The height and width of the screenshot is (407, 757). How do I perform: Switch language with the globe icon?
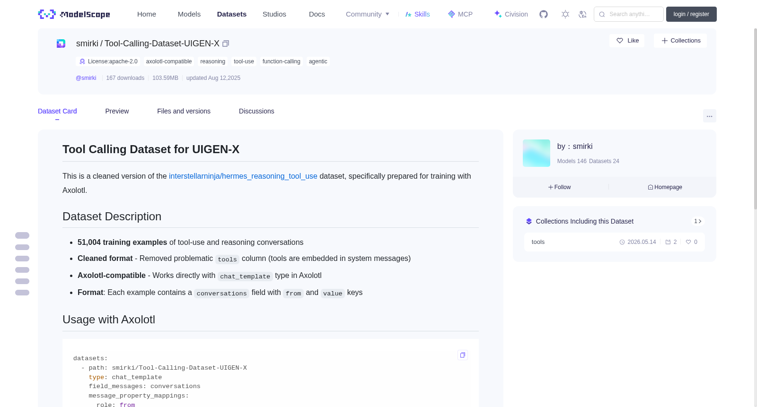tap(582, 14)
